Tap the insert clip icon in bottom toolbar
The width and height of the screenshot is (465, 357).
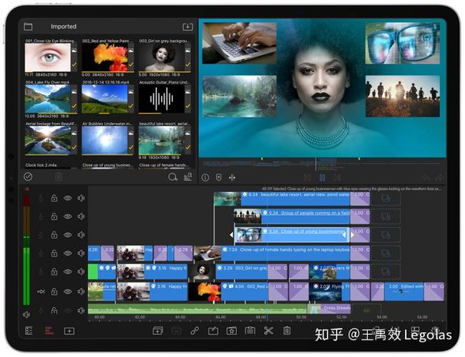click(157, 331)
